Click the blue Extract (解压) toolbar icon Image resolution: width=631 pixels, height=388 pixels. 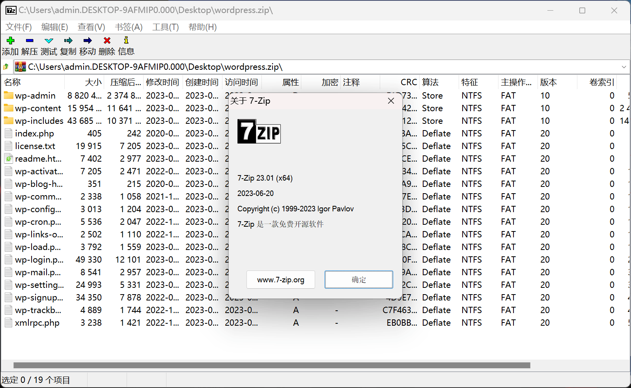30,40
